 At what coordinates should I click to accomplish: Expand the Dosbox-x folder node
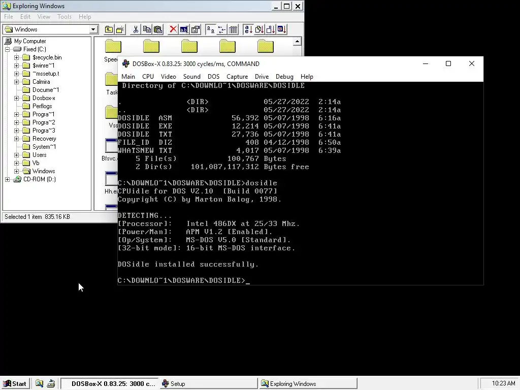coord(16,98)
